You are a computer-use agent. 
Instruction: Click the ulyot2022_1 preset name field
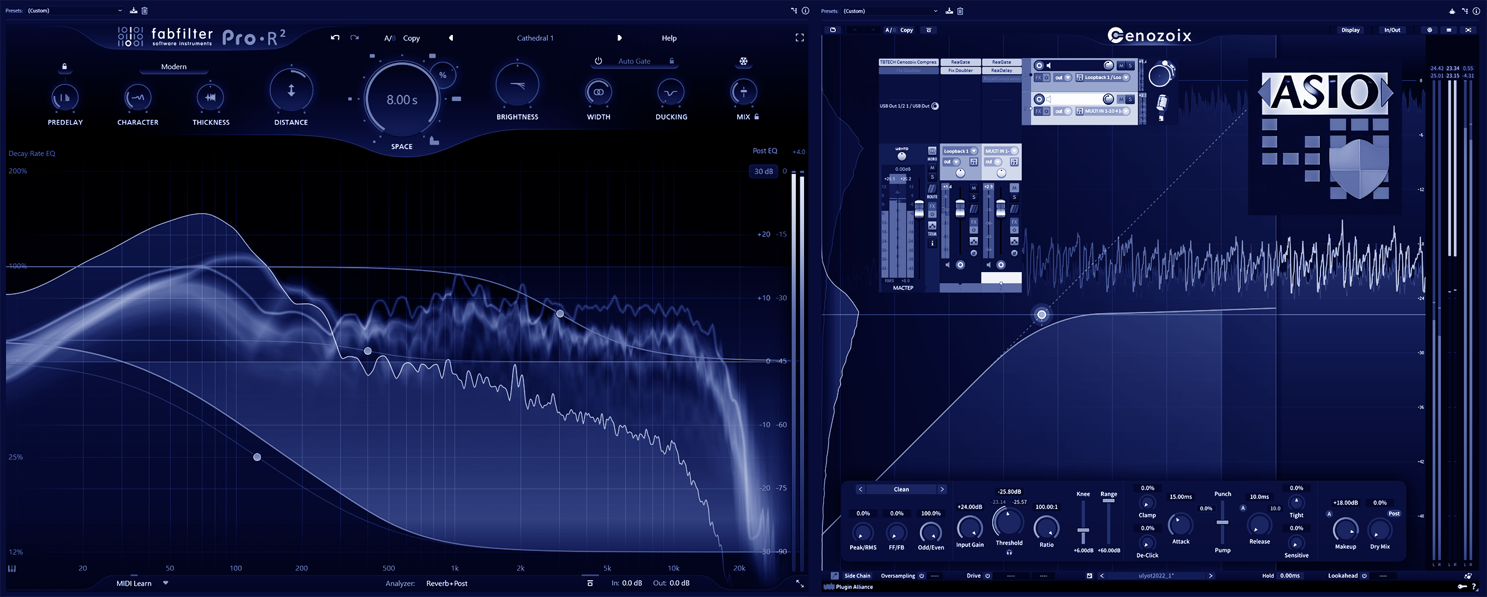1156,576
